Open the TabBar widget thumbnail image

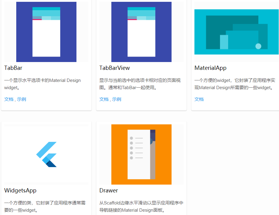point(46,32)
